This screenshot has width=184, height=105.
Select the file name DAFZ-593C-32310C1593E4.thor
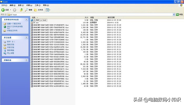51,45
